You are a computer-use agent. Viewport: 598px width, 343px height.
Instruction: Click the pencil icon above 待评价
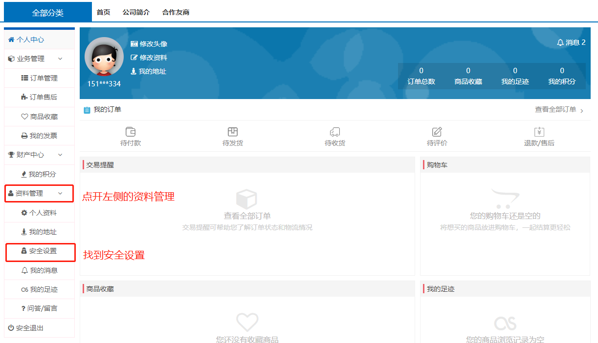coord(437,132)
